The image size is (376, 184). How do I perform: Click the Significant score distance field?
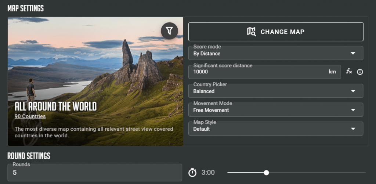coord(264,72)
